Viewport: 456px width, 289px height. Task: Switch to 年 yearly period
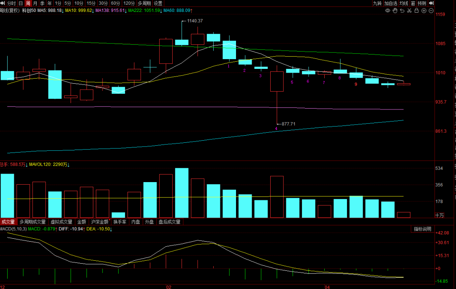[x=49, y=3]
